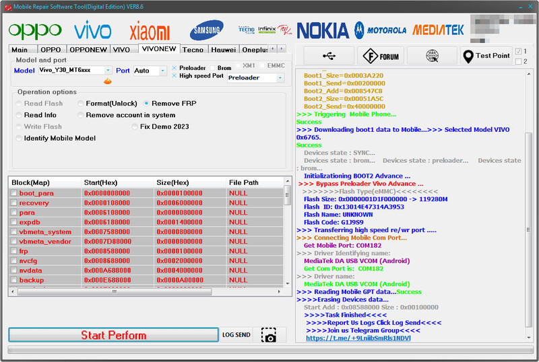
Task: Click the Nokia brand logo
Action: [323, 30]
